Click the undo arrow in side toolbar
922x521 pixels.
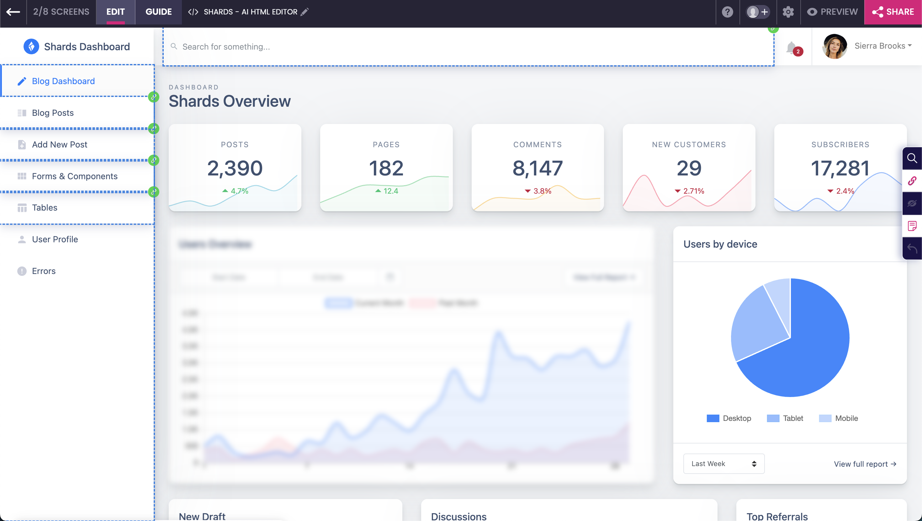coord(912,248)
